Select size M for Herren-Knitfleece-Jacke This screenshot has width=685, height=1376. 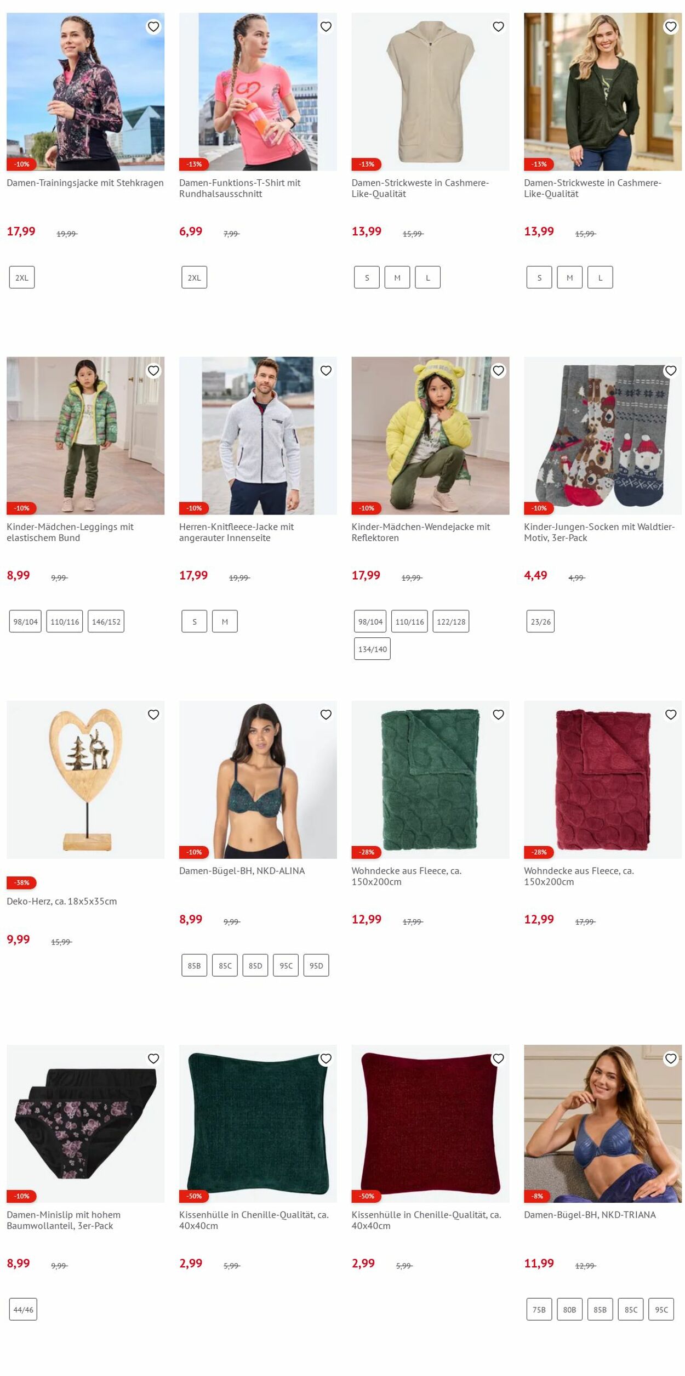click(225, 621)
